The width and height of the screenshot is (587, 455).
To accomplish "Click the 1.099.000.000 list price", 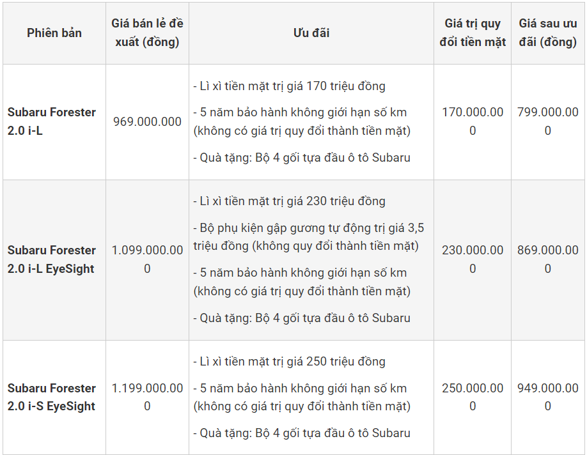I will click(x=147, y=259).
